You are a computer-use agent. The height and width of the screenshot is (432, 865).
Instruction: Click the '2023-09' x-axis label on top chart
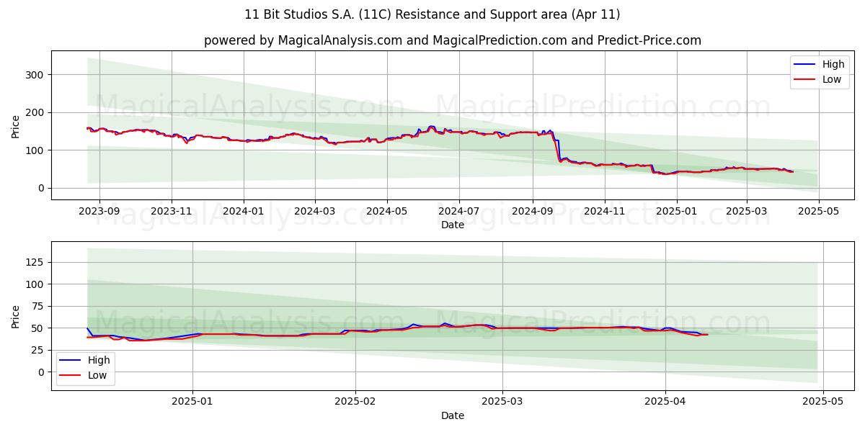99,211
